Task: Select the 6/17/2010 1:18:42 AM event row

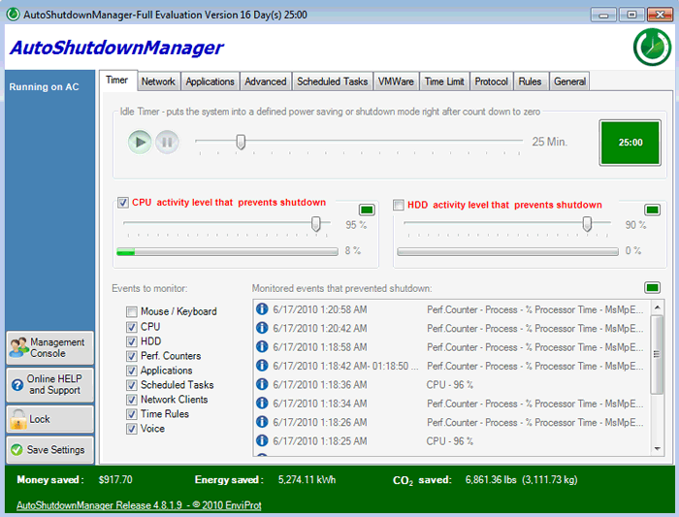Action: click(452, 366)
